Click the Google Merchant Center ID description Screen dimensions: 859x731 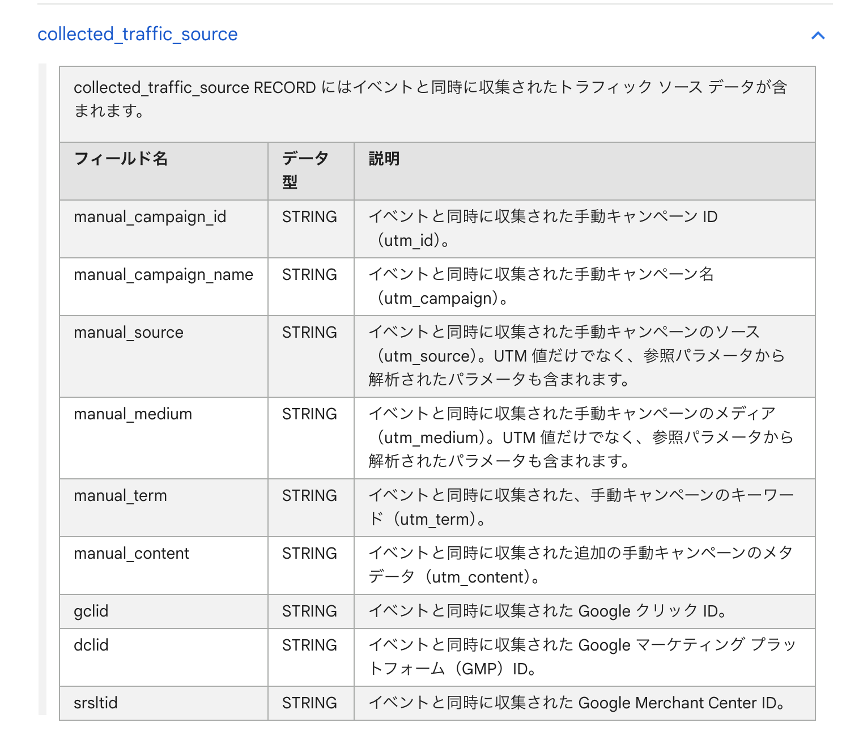[x=577, y=703]
